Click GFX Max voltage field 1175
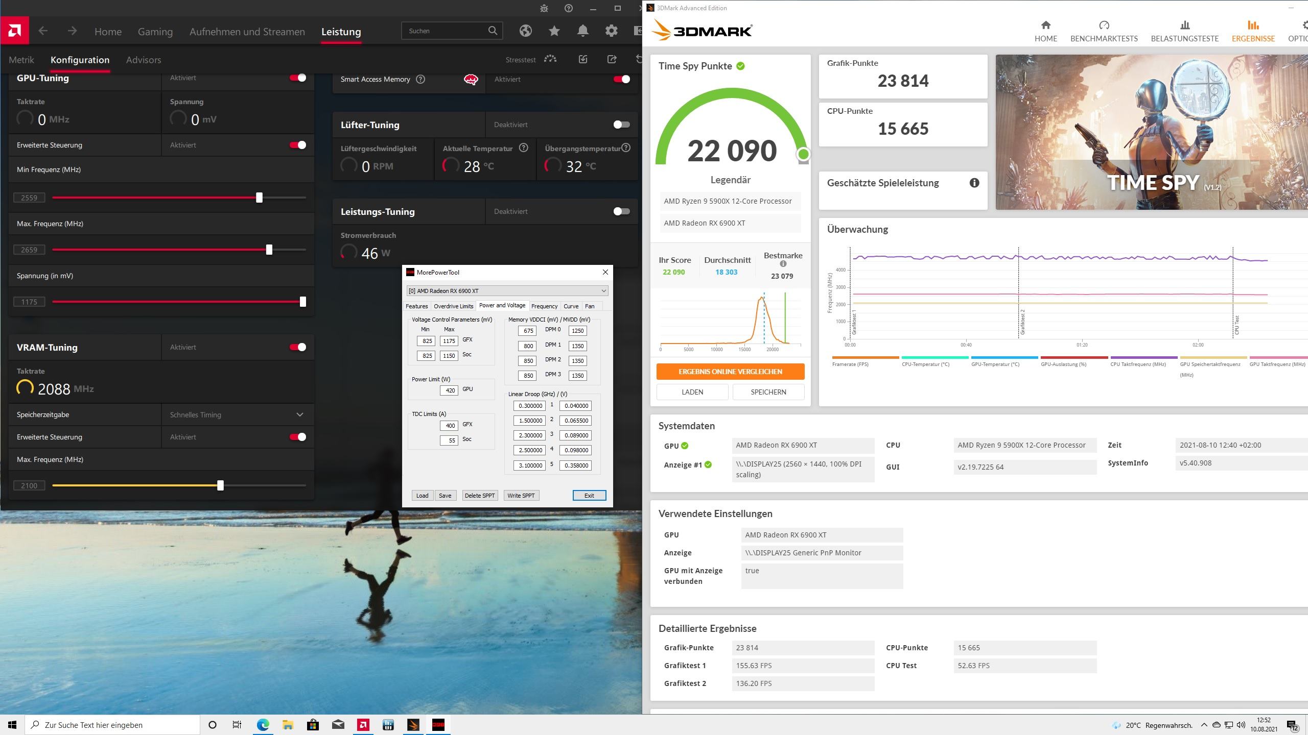 point(449,341)
